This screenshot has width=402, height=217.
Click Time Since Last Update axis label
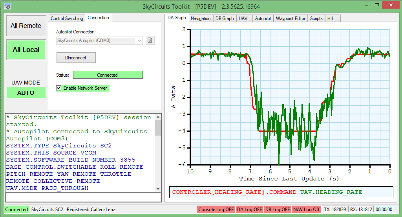pyautogui.click(x=289, y=179)
